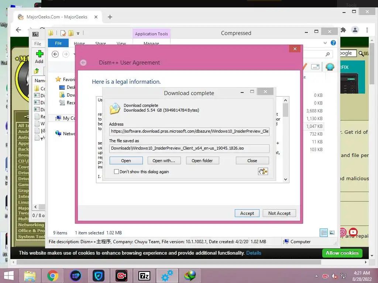Open Chrome profile avatar
The width and height of the screenshot is (378, 283).
[355, 30]
